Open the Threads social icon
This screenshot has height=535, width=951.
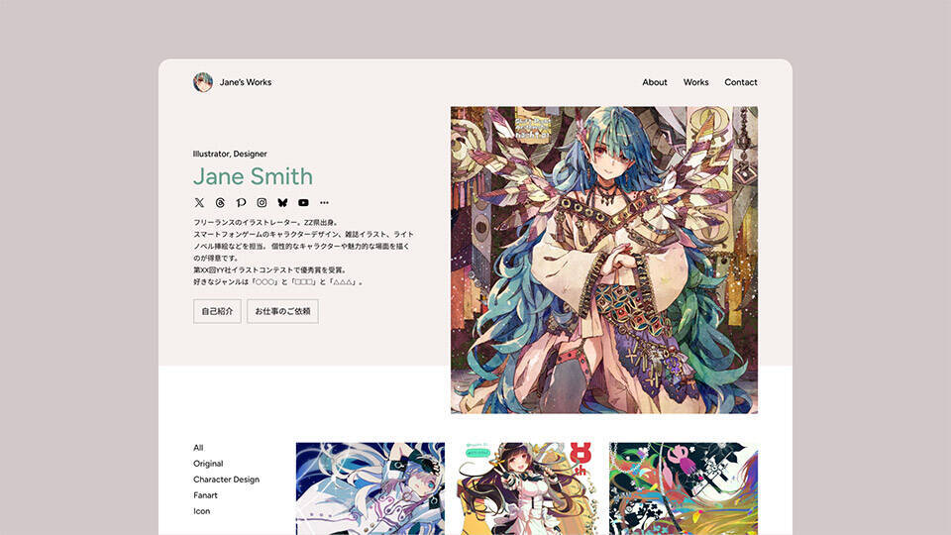[x=220, y=202]
